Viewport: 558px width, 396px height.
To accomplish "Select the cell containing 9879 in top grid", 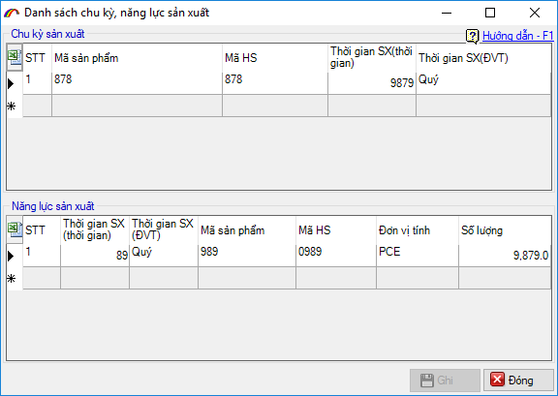I will [372, 83].
